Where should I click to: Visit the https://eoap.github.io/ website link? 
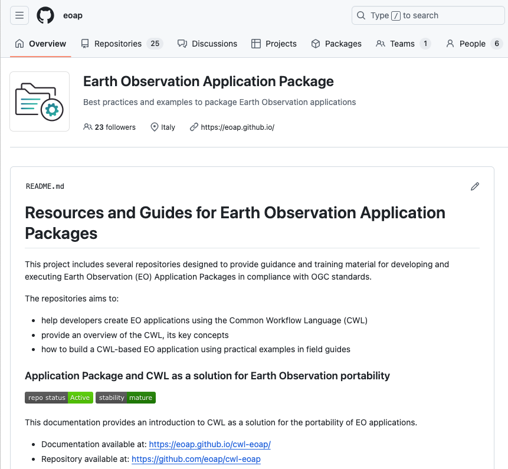237,127
